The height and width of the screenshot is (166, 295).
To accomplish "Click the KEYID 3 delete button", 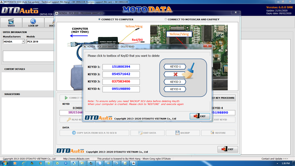I will tap(175, 82).
